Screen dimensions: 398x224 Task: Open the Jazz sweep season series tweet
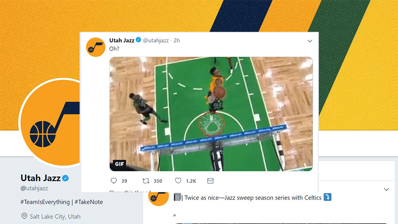click(x=253, y=197)
